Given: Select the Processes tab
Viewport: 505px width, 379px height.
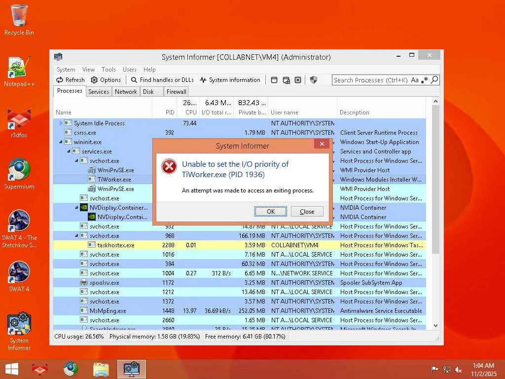Looking at the screenshot, I should click(x=70, y=91).
